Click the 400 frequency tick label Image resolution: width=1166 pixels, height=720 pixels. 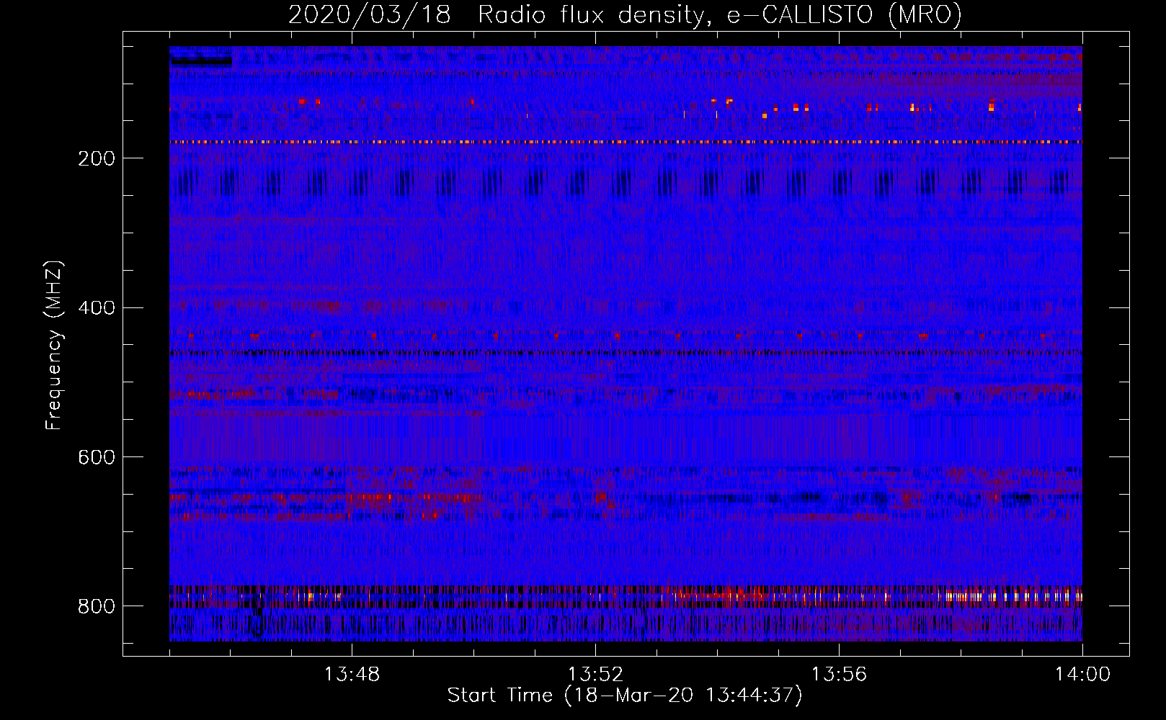pos(97,308)
